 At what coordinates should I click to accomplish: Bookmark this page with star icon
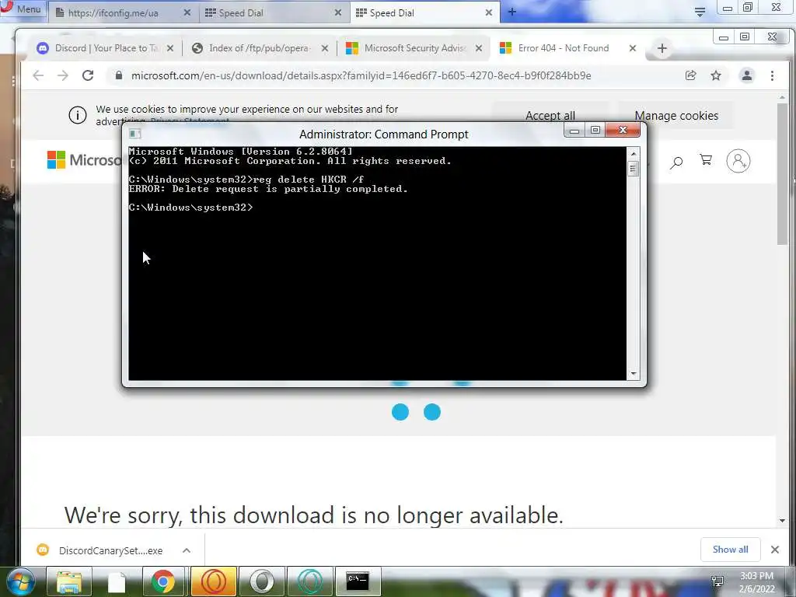716,75
